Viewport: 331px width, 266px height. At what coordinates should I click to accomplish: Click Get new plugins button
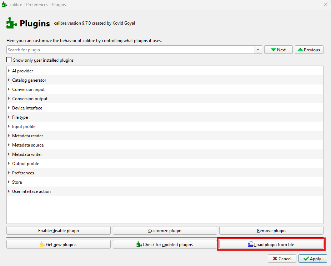pyautogui.click(x=59, y=244)
